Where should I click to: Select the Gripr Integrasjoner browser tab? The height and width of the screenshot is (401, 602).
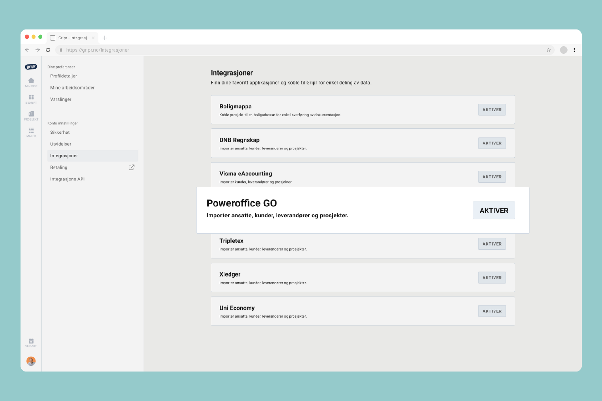pyautogui.click(x=73, y=38)
